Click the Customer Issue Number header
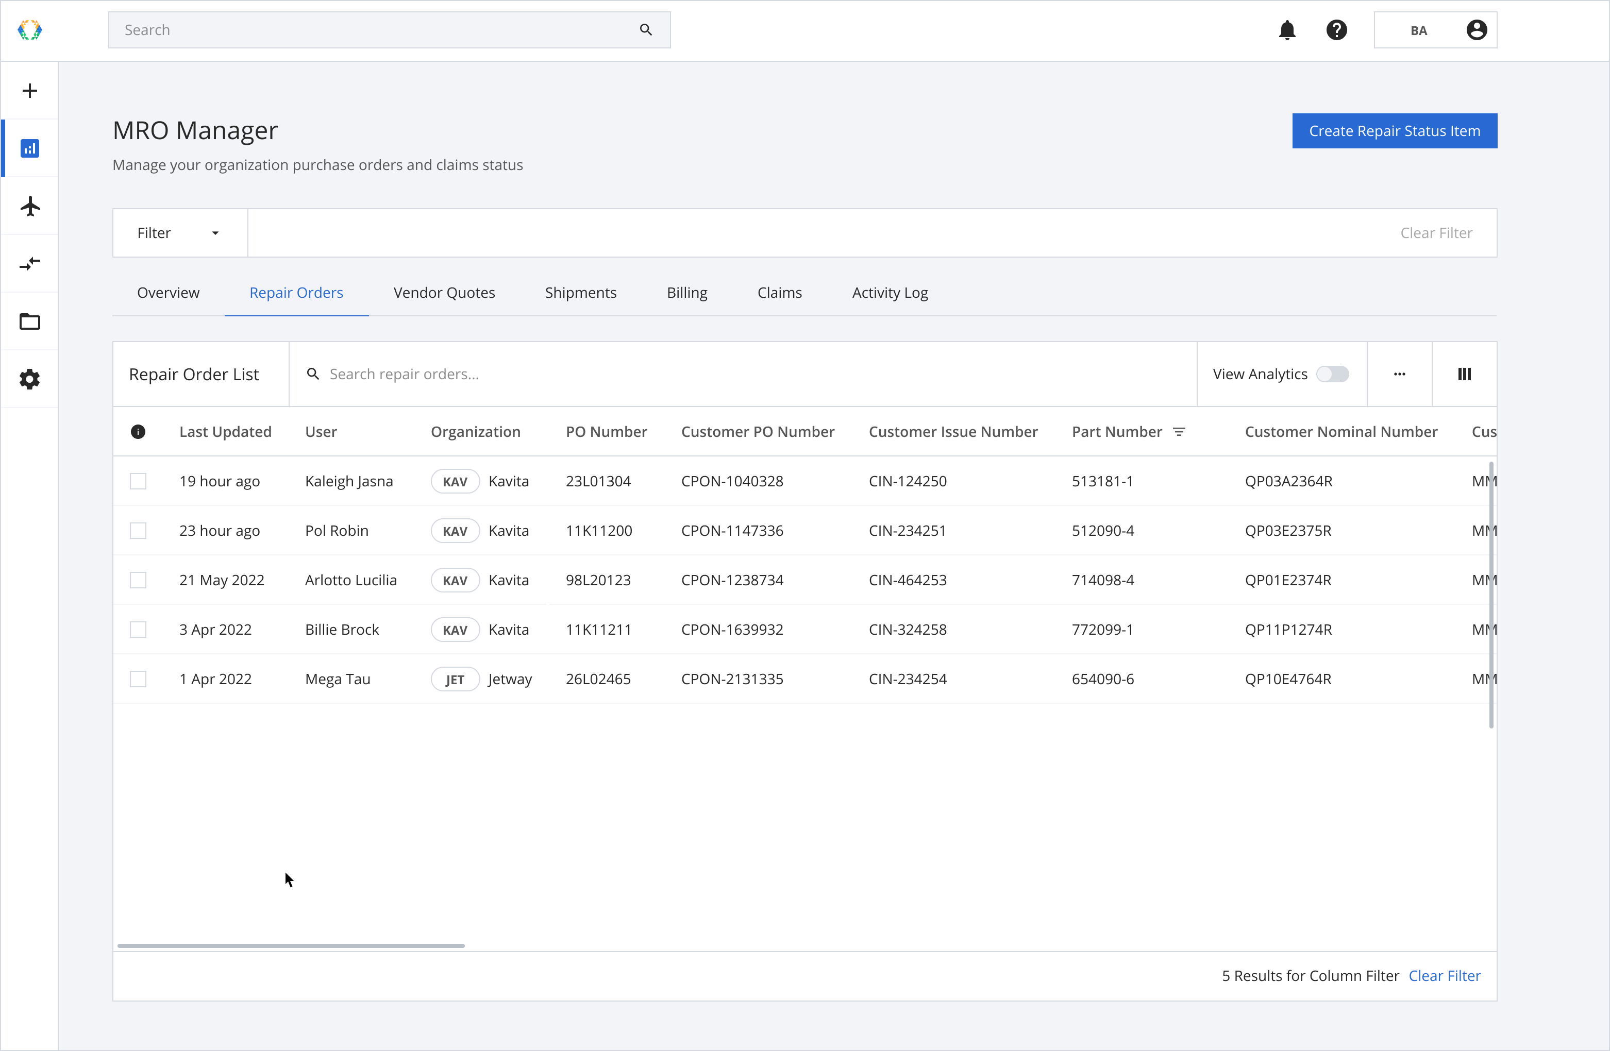Viewport: 1610px width, 1051px height. tap(953, 432)
